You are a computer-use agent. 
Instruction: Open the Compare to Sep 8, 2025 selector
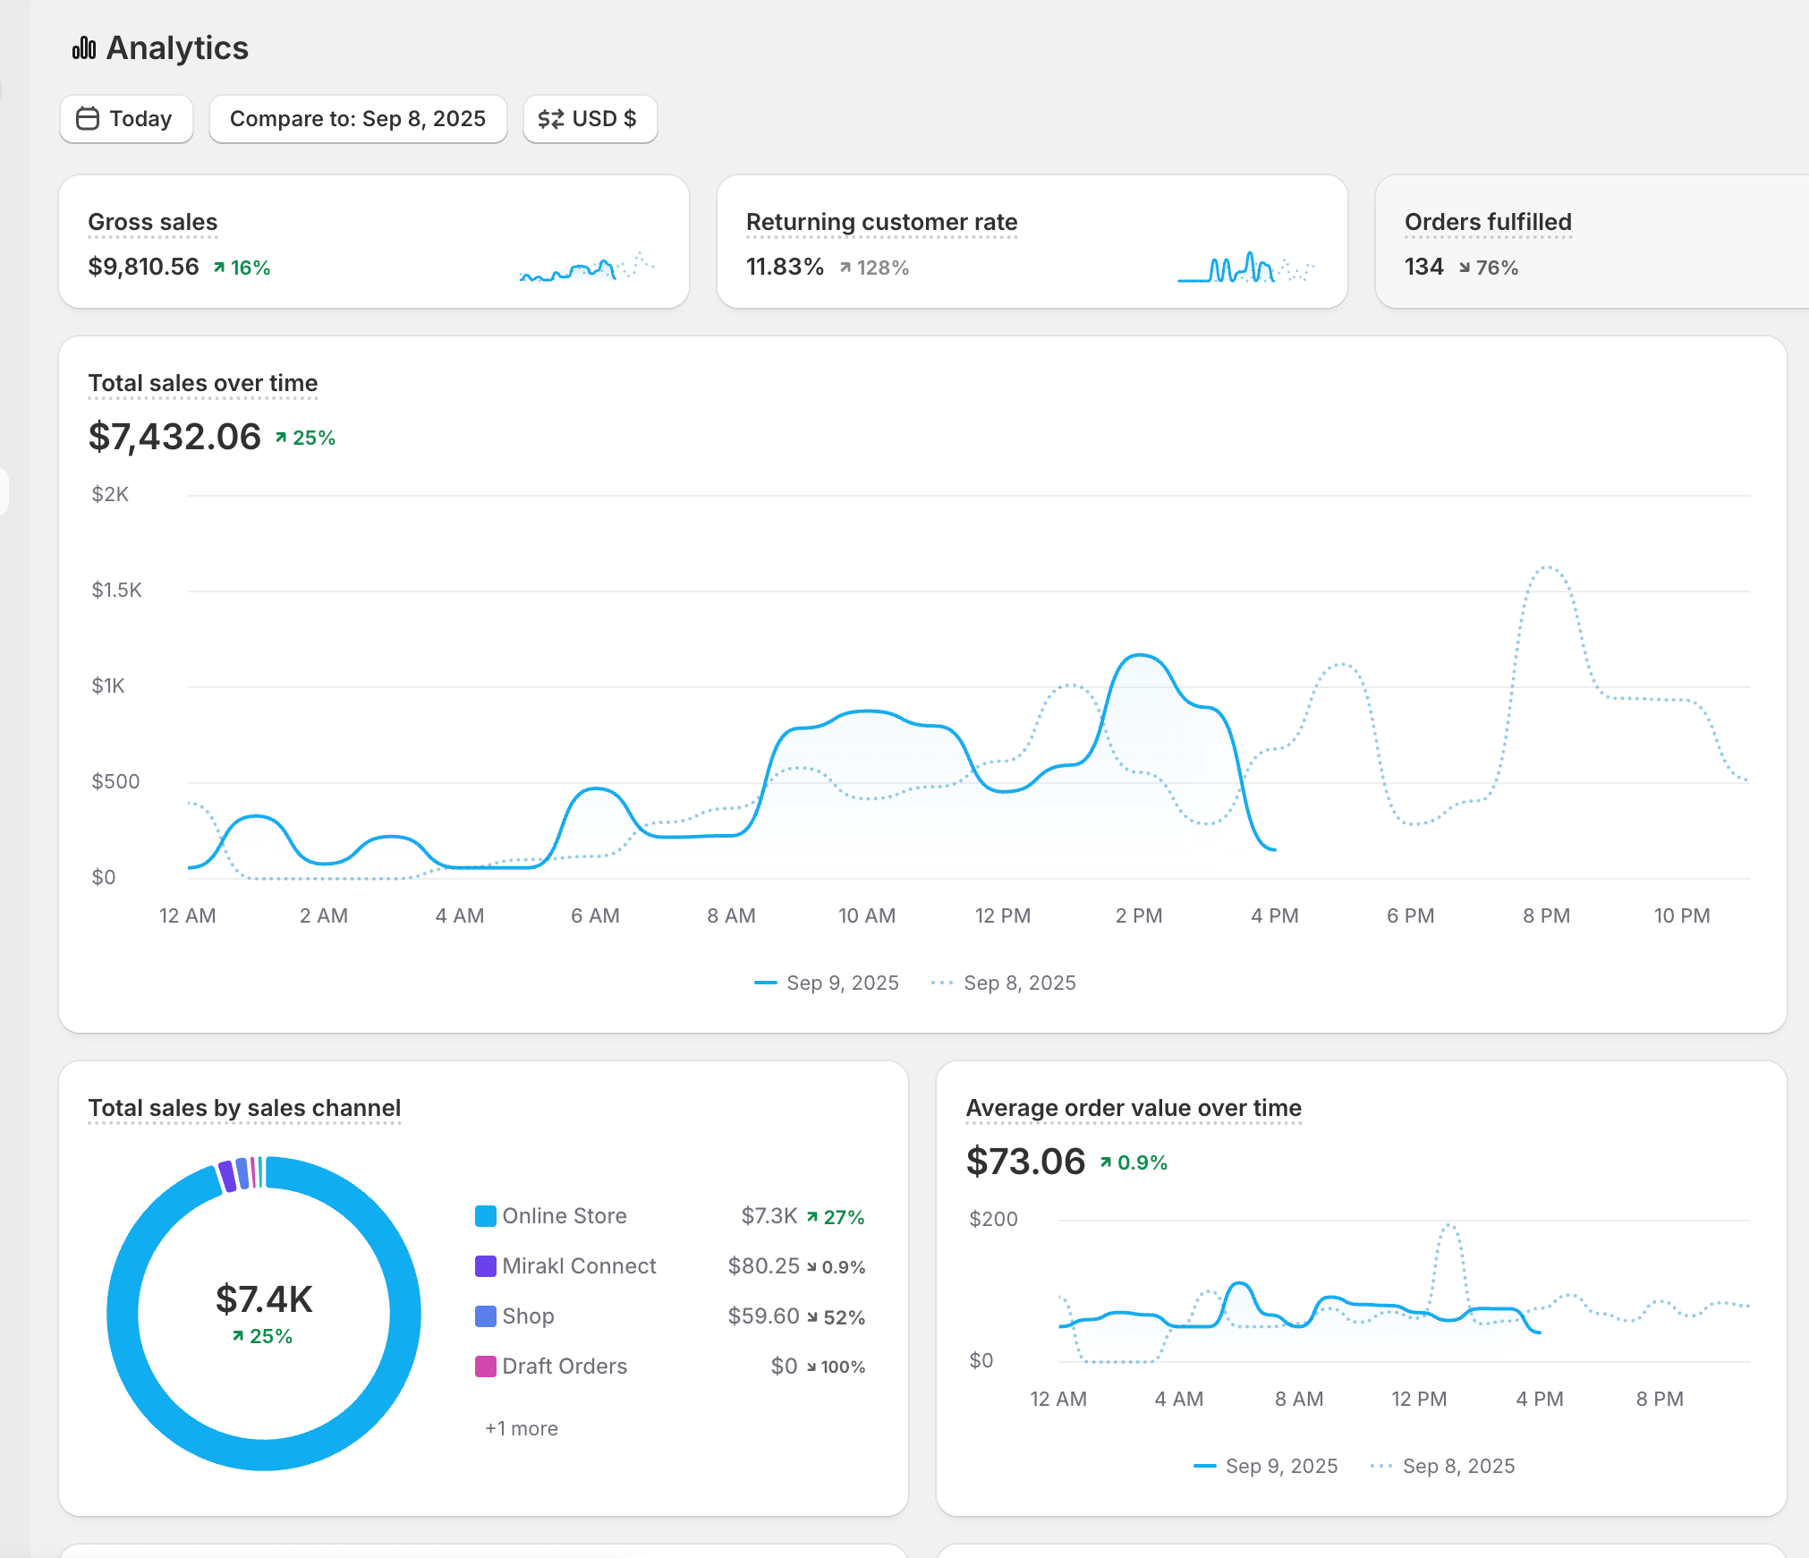[357, 119]
